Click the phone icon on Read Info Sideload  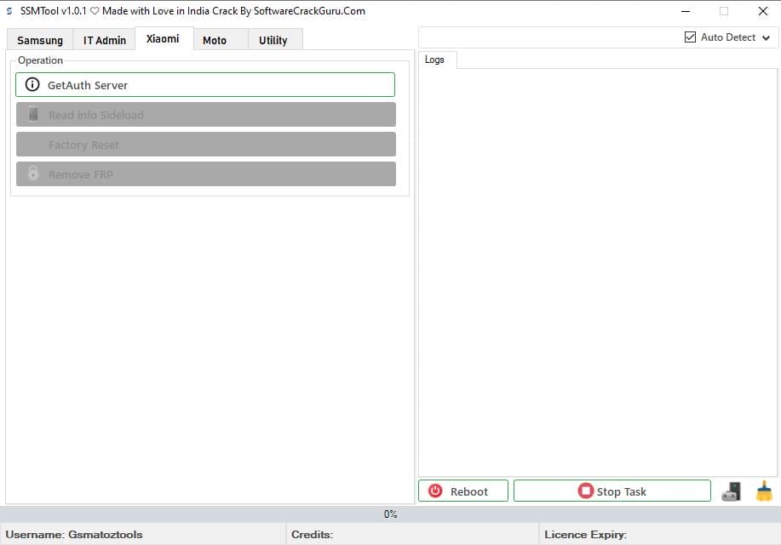32,114
